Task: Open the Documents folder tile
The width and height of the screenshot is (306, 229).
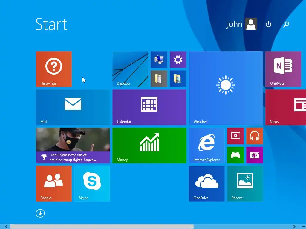Action: [159, 79]
